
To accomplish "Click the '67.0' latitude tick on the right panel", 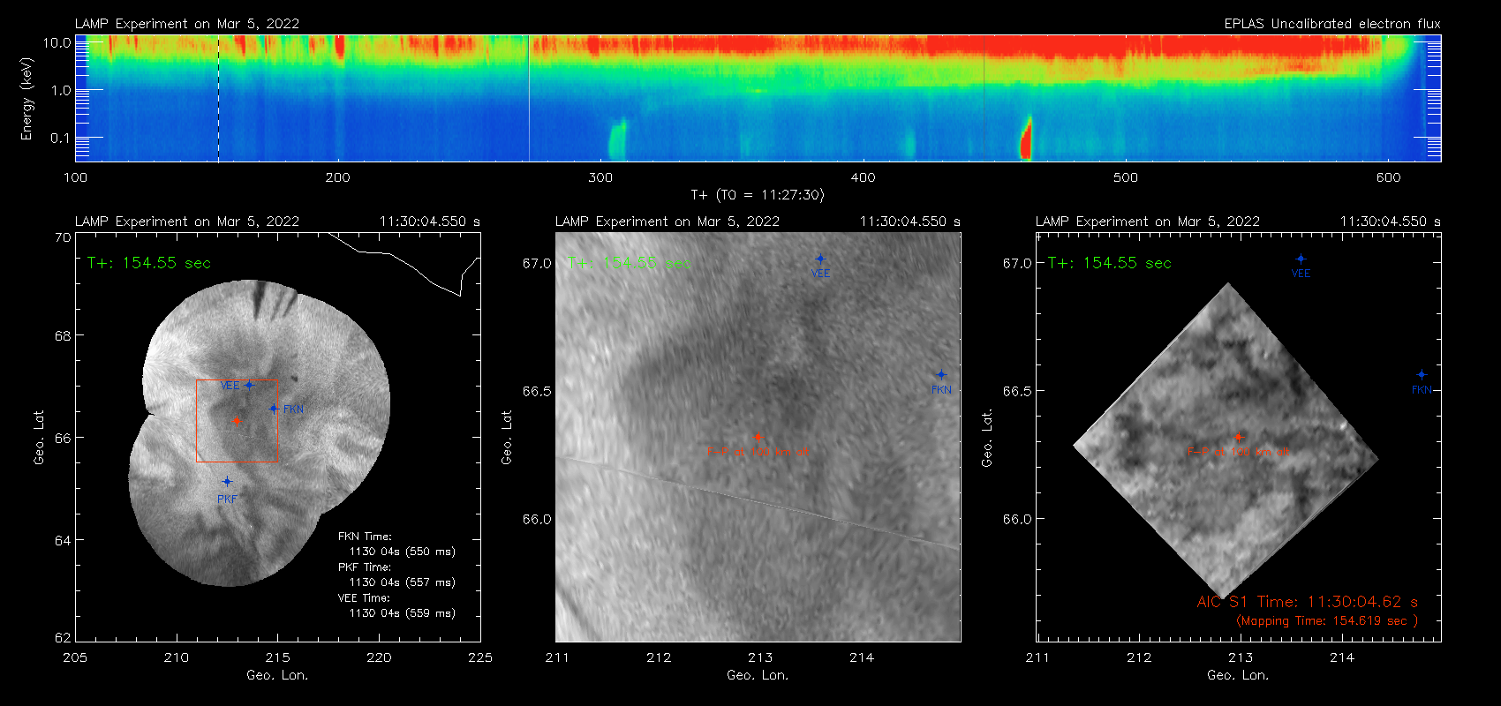I will (x=1017, y=263).
